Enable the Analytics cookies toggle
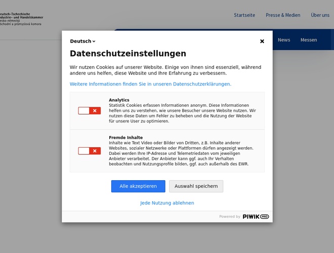 pyautogui.click(x=90, y=111)
